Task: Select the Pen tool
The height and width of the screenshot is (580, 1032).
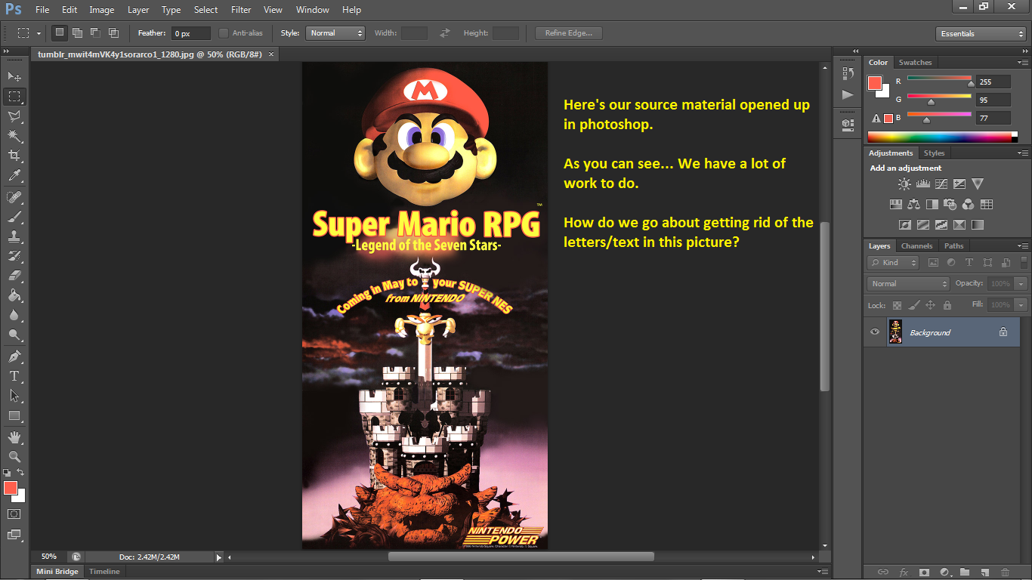Action: click(14, 356)
